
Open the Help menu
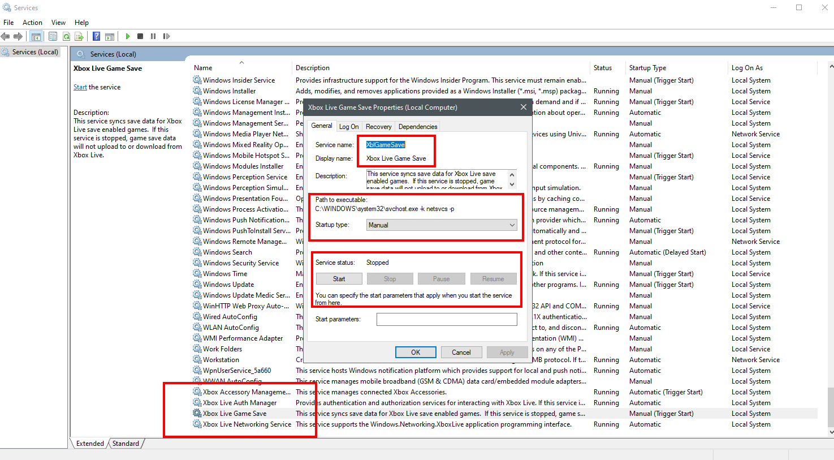point(81,23)
